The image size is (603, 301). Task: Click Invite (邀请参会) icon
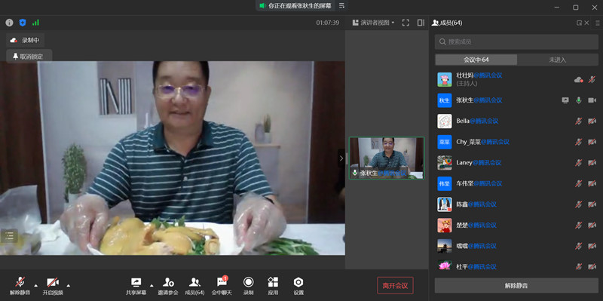(168, 286)
